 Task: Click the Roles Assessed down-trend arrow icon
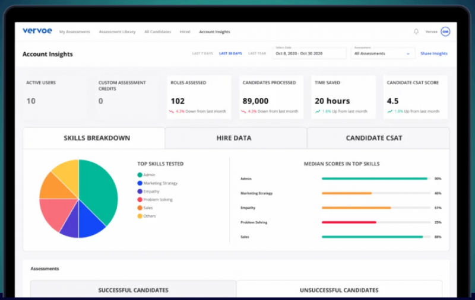pos(172,111)
